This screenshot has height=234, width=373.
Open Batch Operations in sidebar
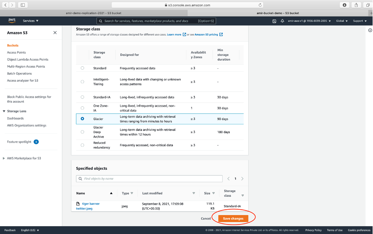click(x=19, y=73)
